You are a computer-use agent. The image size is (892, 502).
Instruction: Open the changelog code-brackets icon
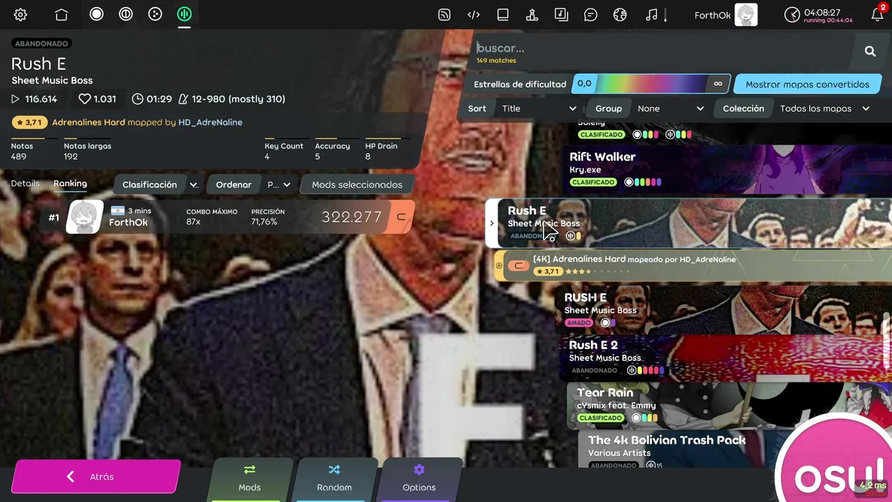click(x=474, y=15)
